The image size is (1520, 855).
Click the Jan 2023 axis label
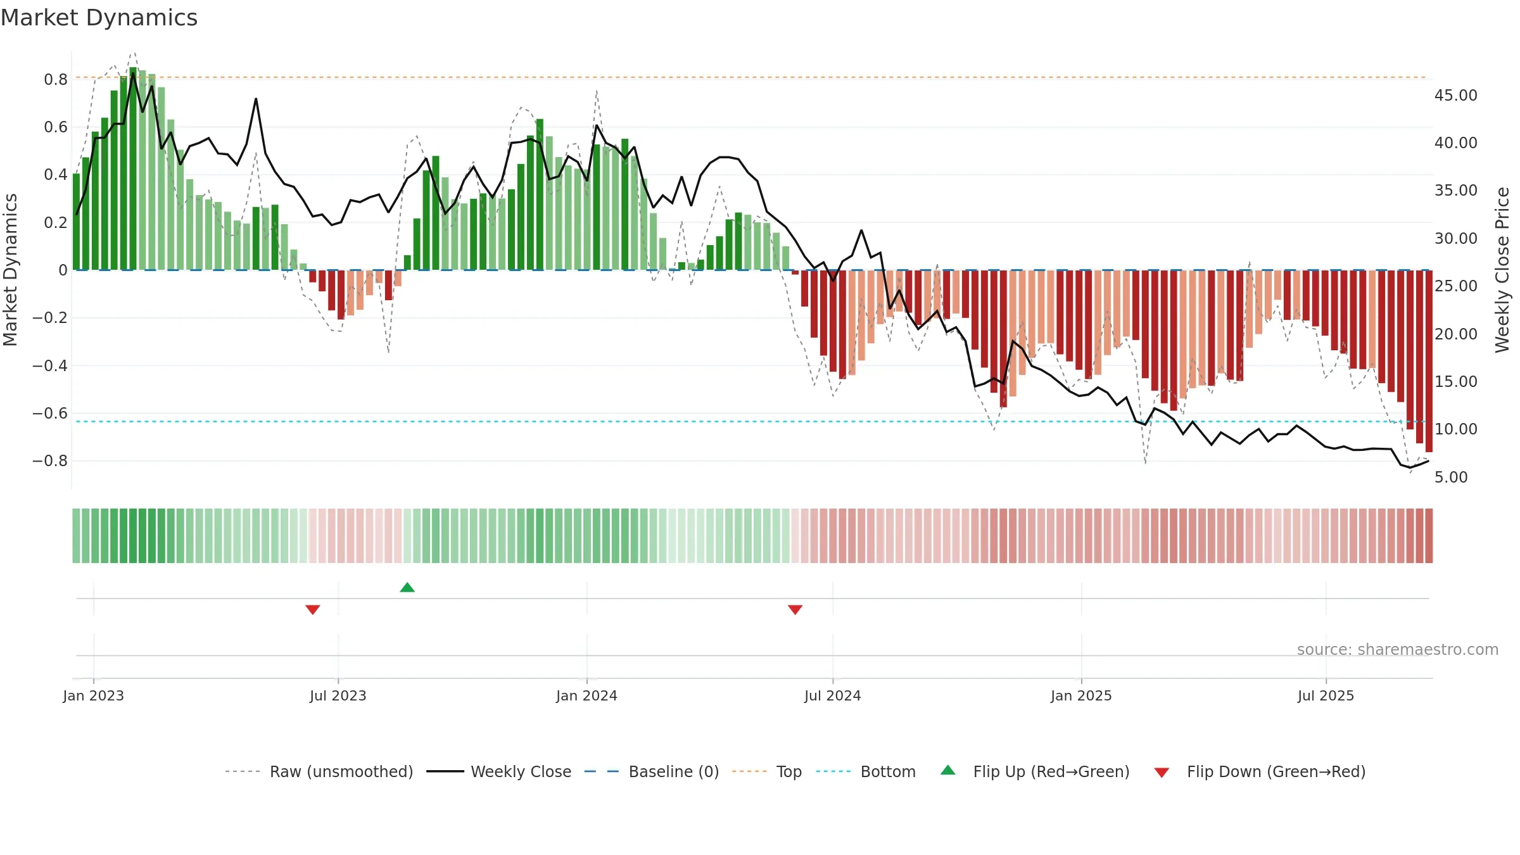94,695
